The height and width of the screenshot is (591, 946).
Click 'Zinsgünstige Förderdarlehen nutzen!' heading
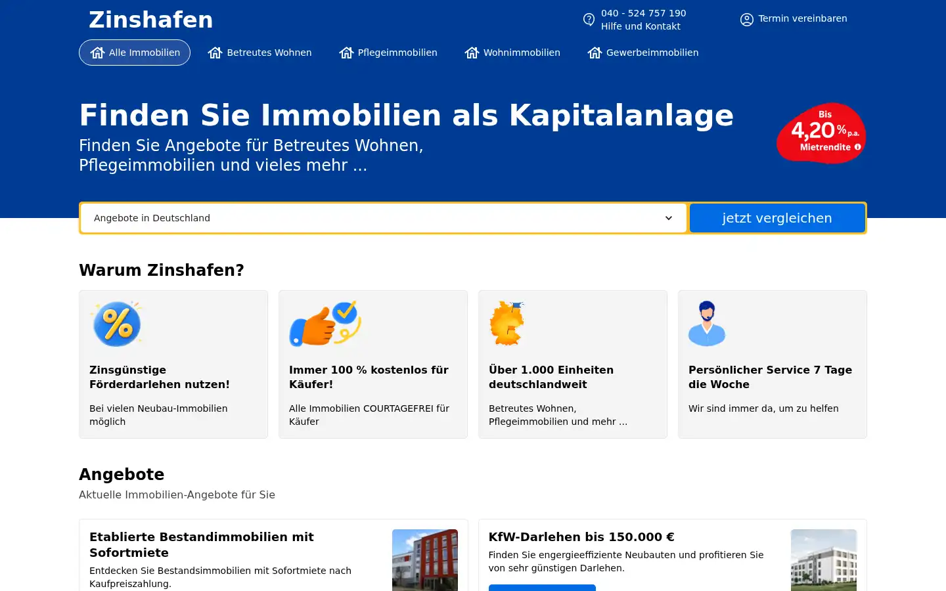coord(160,377)
